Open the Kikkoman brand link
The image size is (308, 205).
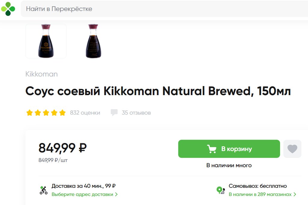42,74
